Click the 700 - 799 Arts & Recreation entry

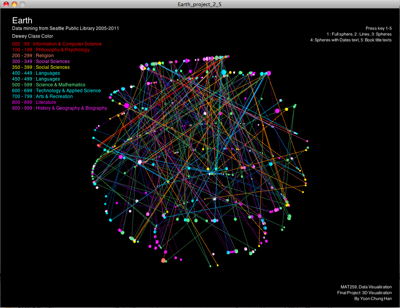(x=42, y=96)
